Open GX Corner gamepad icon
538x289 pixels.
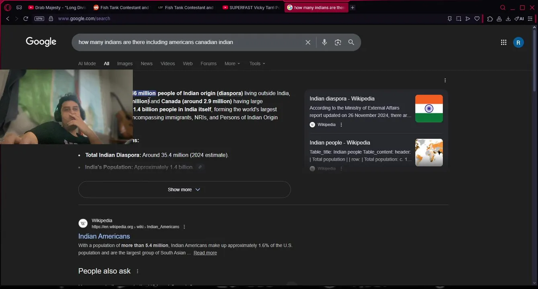[19, 8]
